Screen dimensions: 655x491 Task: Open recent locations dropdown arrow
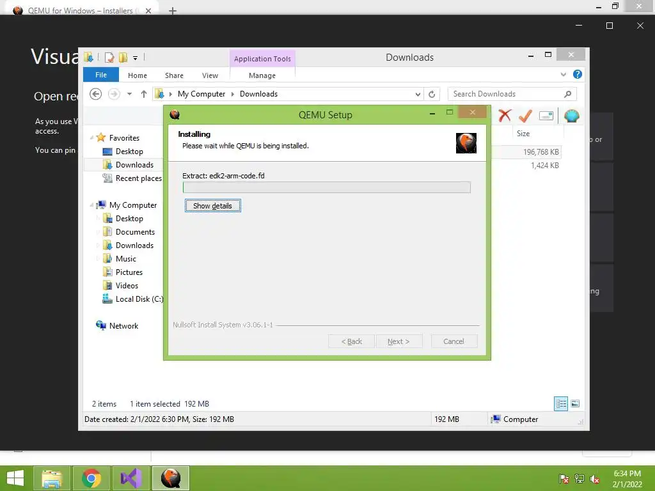129,94
